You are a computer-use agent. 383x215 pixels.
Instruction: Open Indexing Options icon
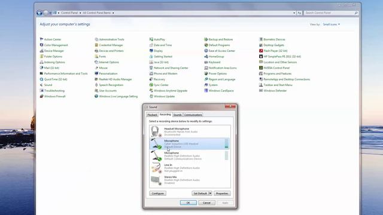click(41, 62)
